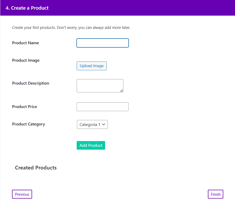The image size is (235, 203).
Task: Click the Product Image label
Action: tap(26, 60)
